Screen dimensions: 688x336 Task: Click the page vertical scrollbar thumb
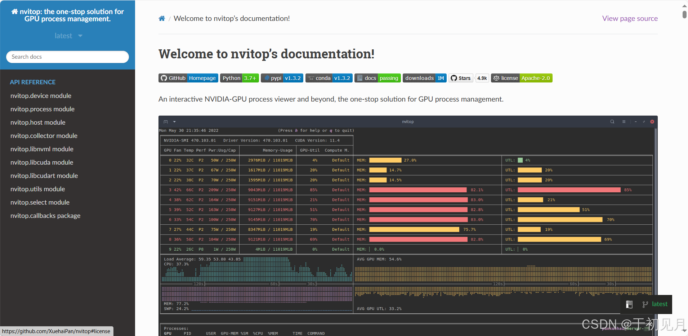(684, 15)
